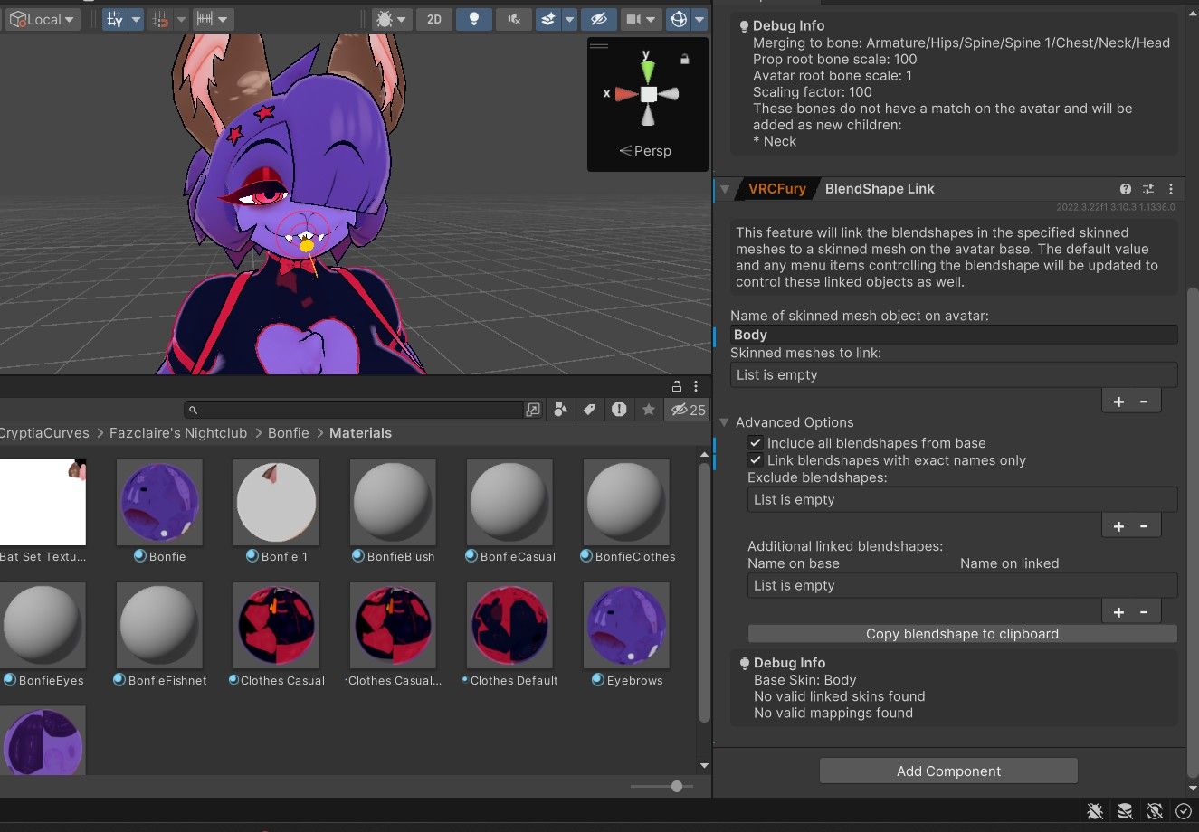Open the search by label tag filter
This screenshot has height=832, width=1199.
click(589, 410)
